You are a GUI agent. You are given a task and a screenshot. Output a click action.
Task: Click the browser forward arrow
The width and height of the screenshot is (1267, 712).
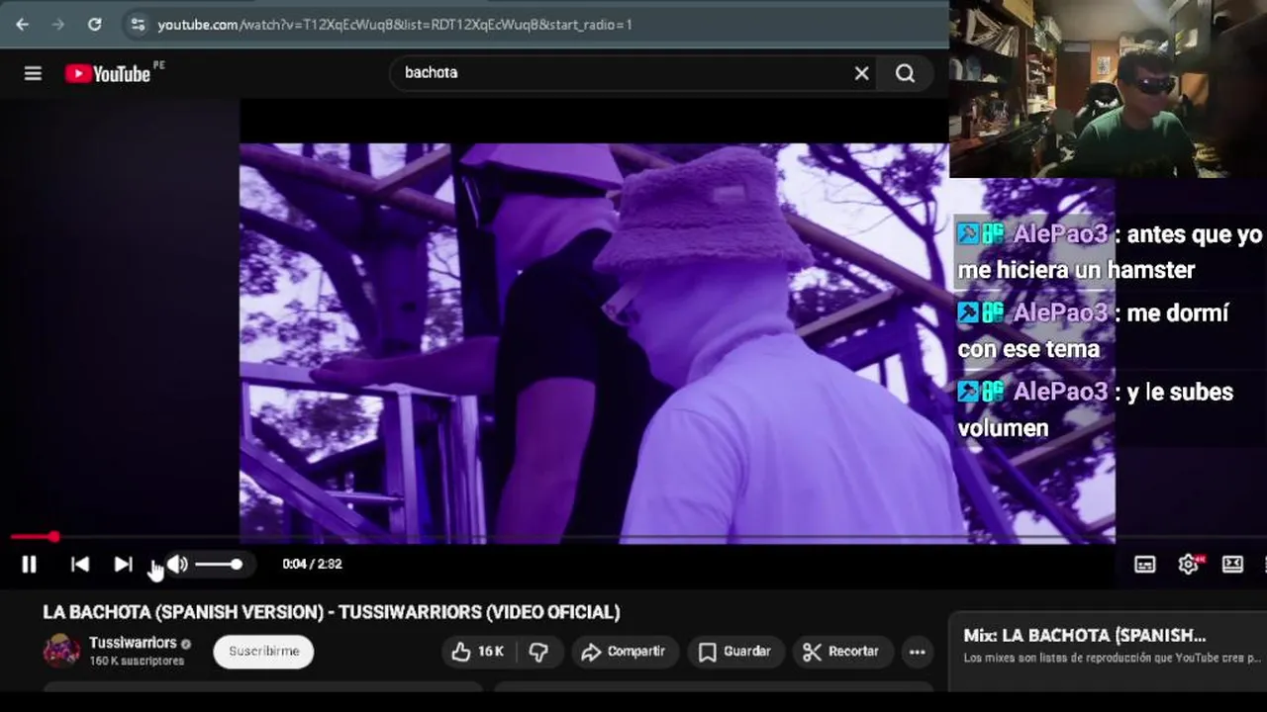coord(57,25)
